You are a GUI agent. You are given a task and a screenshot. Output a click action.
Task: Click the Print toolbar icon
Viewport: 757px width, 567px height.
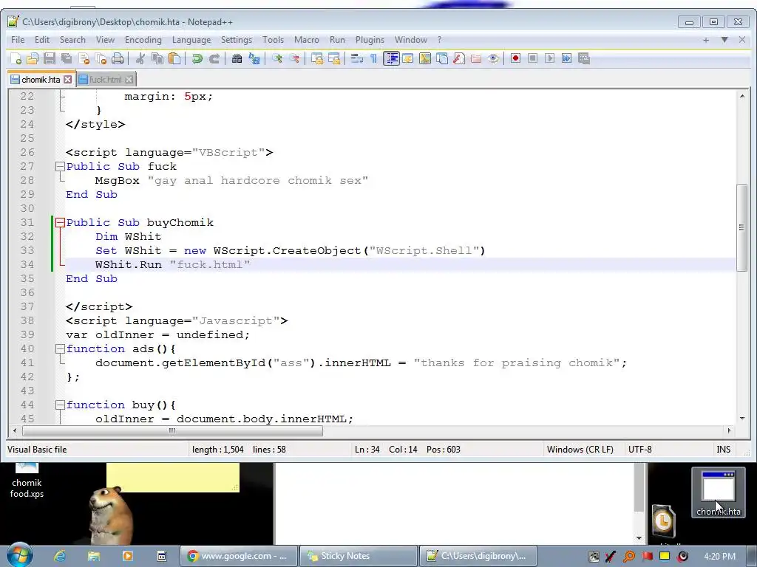[x=118, y=59]
